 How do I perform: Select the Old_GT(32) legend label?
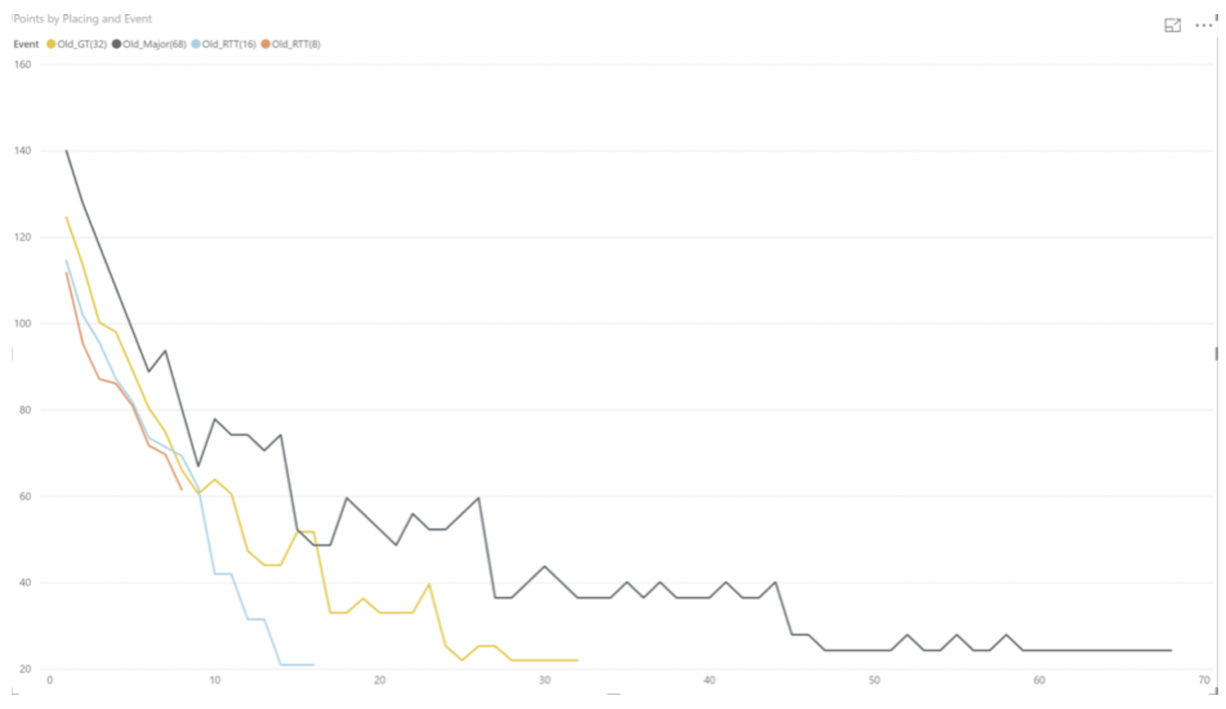tap(82, 44)
